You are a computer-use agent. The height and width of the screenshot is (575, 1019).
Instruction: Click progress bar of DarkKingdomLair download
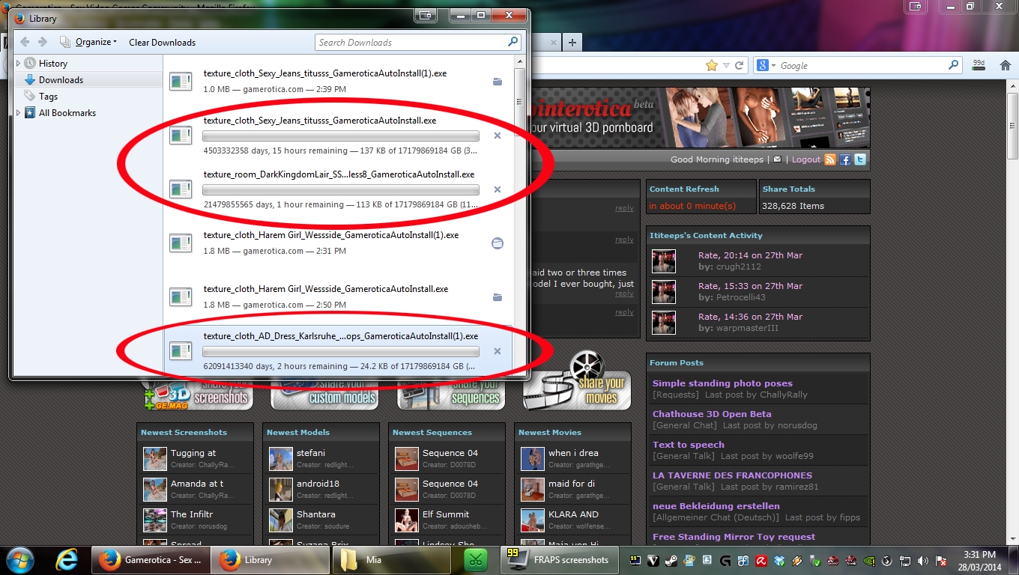341,190
